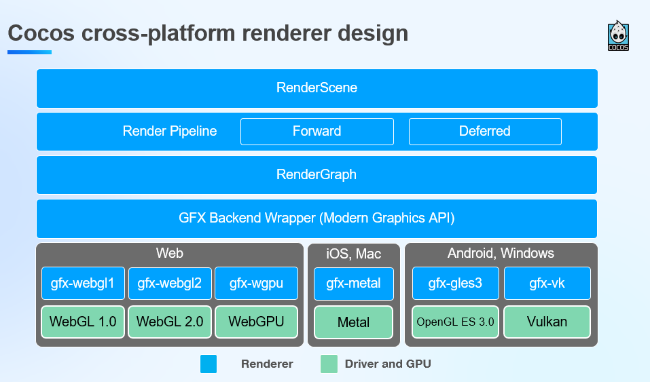Click the Render Pipeline label
Screen dimensions: 650x382
[x=170, y=132]
